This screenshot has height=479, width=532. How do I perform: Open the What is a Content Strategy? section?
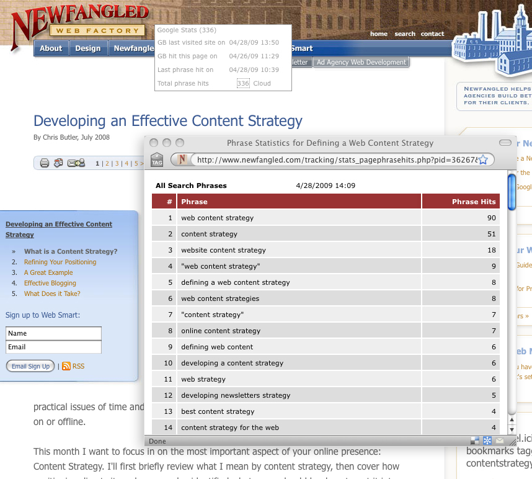coord(71,251)
